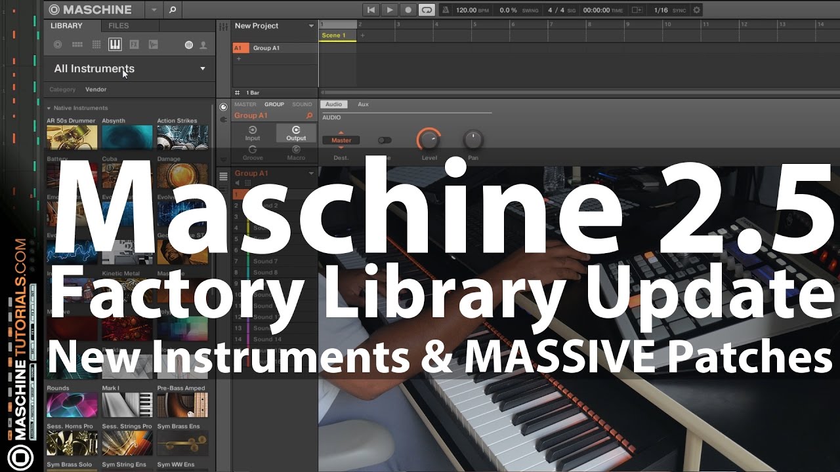Flip the small switch beside the Level knob
Image resolution: width=840 pixels, height=472 pixels.
point(386,140)
